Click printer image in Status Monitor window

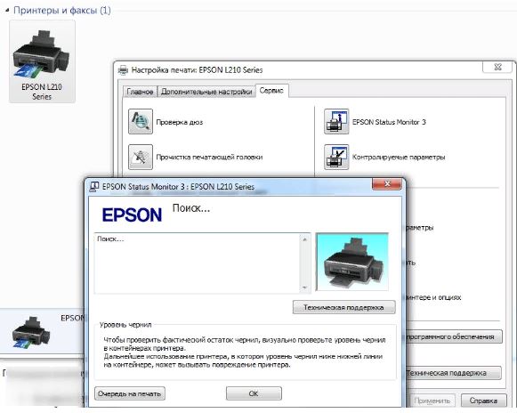coord(352,263)
